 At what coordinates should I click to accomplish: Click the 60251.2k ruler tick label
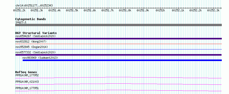[19, 10]
